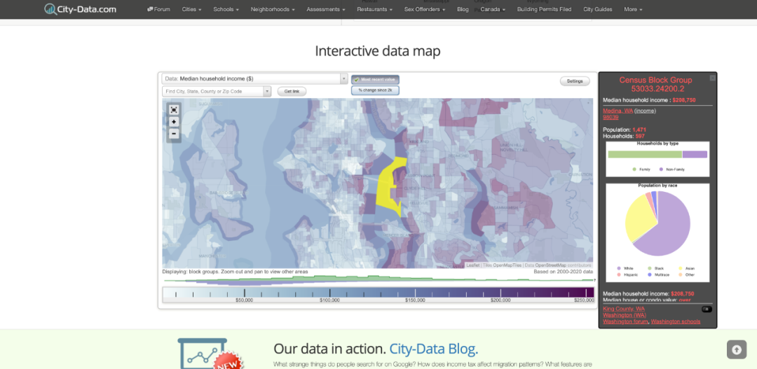The width and height of the screenshot is (757, 369).
Task: Open the Data variable dropdown arrow
Action: click(343, 79)
